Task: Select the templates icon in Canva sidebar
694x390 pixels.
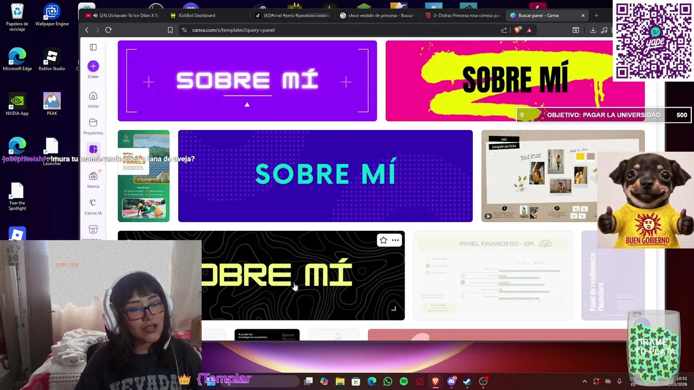Action: pyautogui.click(x=93, y=149)
